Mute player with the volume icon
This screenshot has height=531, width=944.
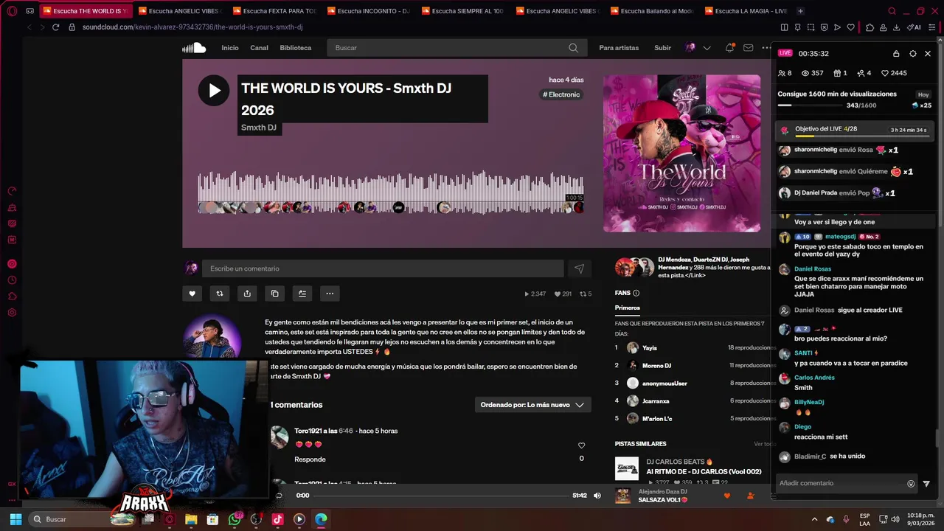pos(597,496)
